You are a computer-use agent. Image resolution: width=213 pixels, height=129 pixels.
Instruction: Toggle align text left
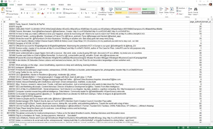point(48,13)
